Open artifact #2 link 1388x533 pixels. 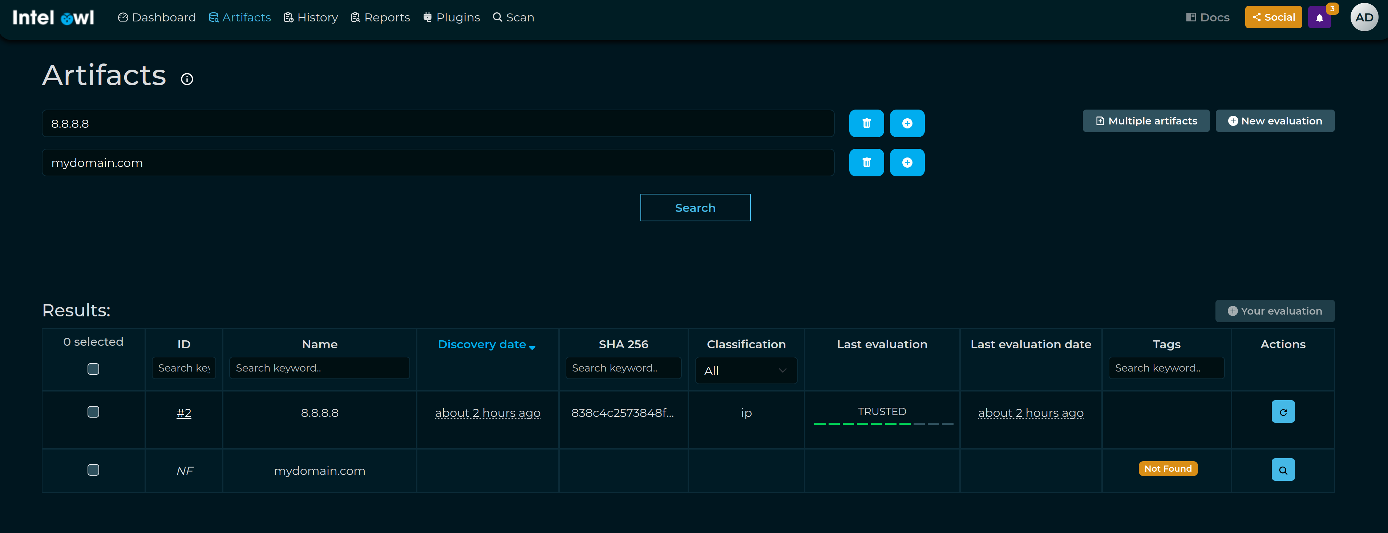[x=184, y=413]
